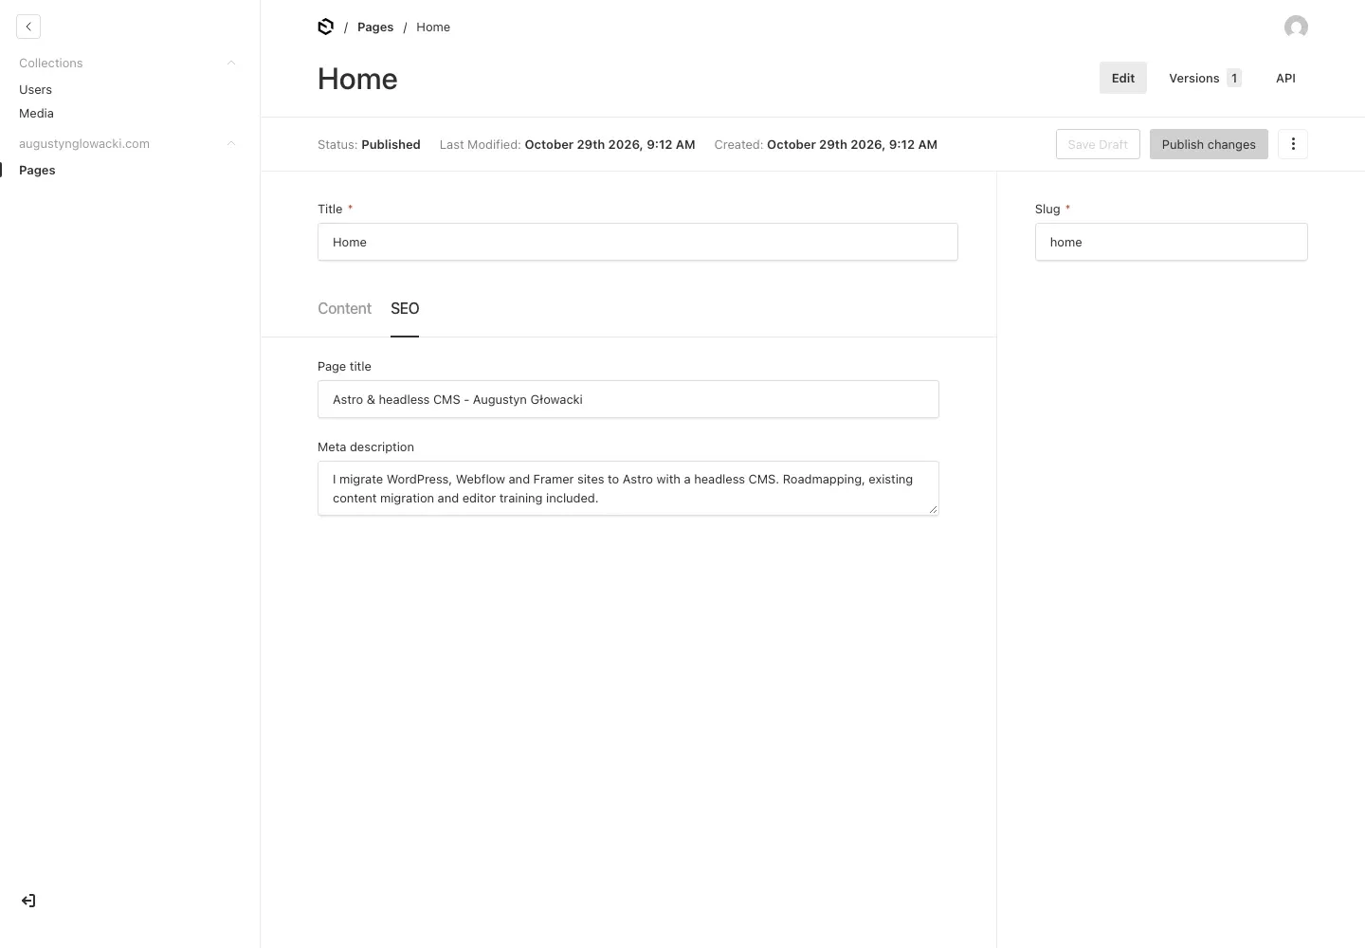Click the "Published" status text
The width and height of the screenshot is (1365, 948).
coord(391,145)
